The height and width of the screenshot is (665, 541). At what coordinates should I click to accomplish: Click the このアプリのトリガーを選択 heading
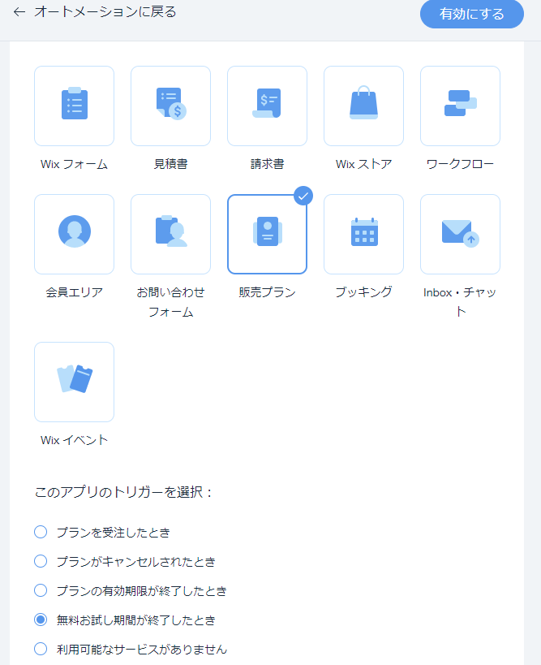pos(123,492)
